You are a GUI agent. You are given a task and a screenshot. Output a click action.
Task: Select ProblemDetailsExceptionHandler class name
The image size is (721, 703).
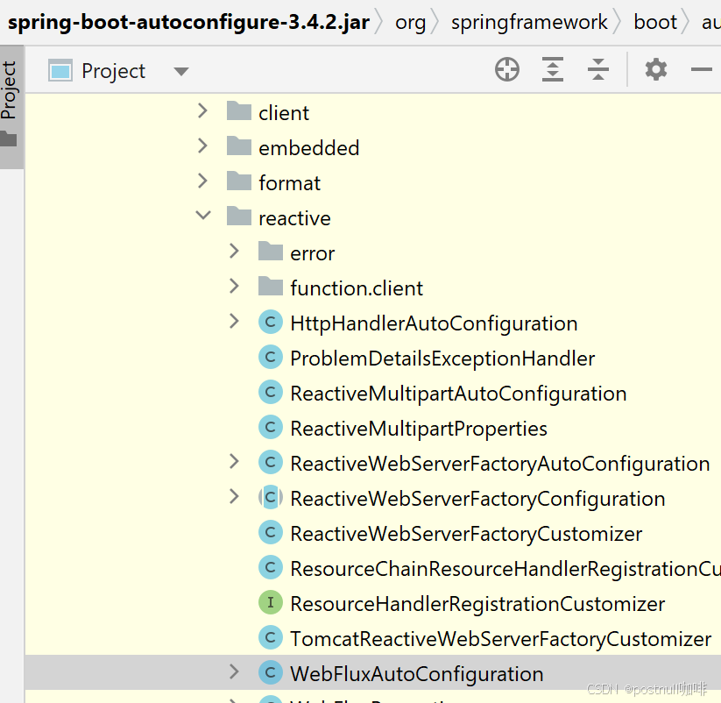[442, 359]
